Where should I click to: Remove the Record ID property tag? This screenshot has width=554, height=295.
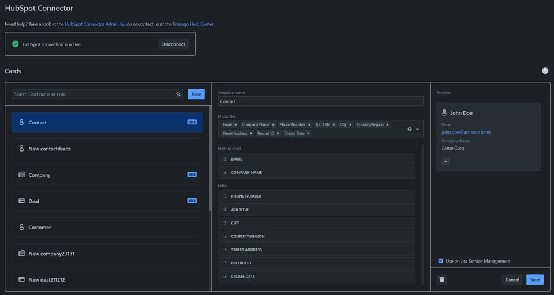[278, 134]
